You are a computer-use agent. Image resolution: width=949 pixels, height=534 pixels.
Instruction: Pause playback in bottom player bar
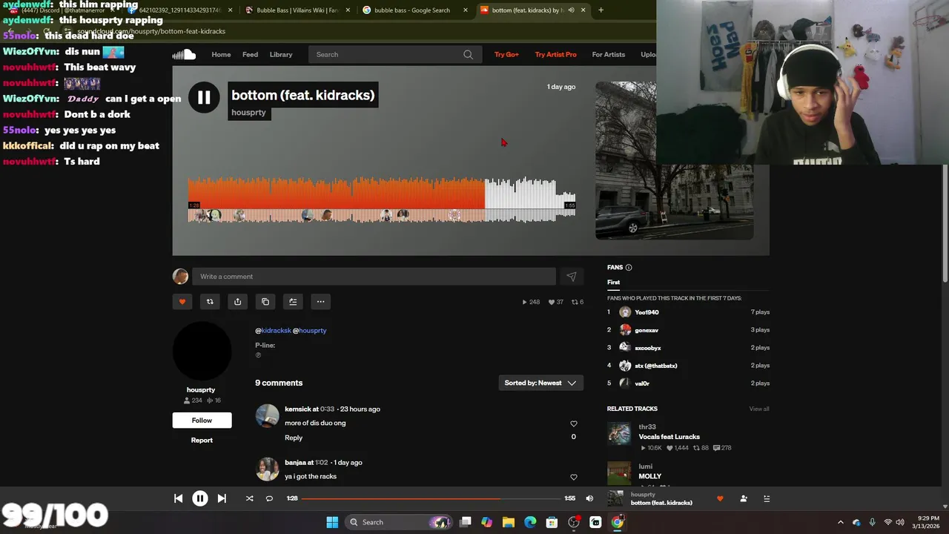pos(200,498)
